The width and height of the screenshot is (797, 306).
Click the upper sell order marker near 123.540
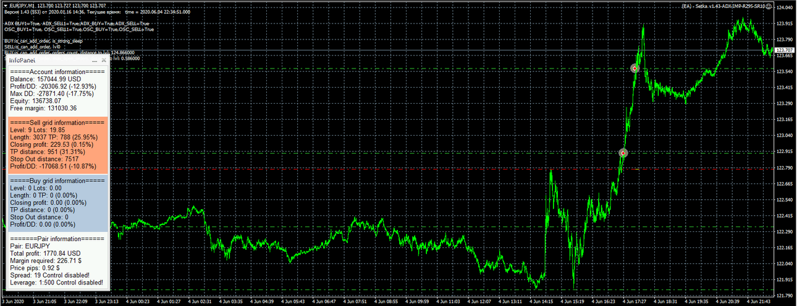pyautogui.click(x=635, y=68)
